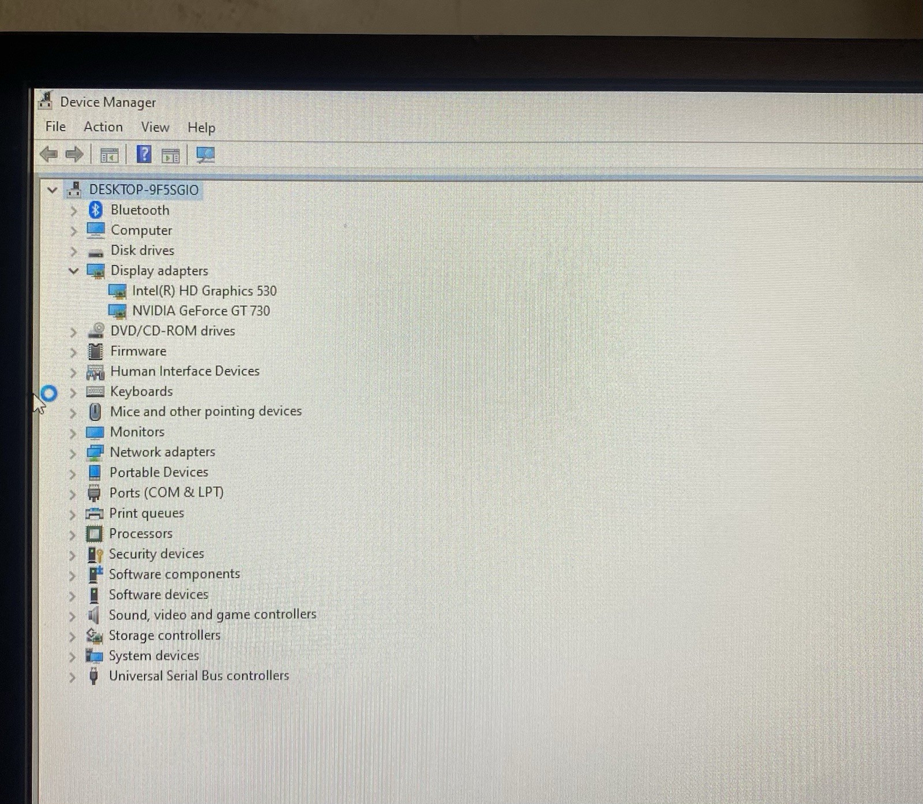Click the Action Pane toolbar icon
This screenshot has height=804, width=923.
click(171, 155)
